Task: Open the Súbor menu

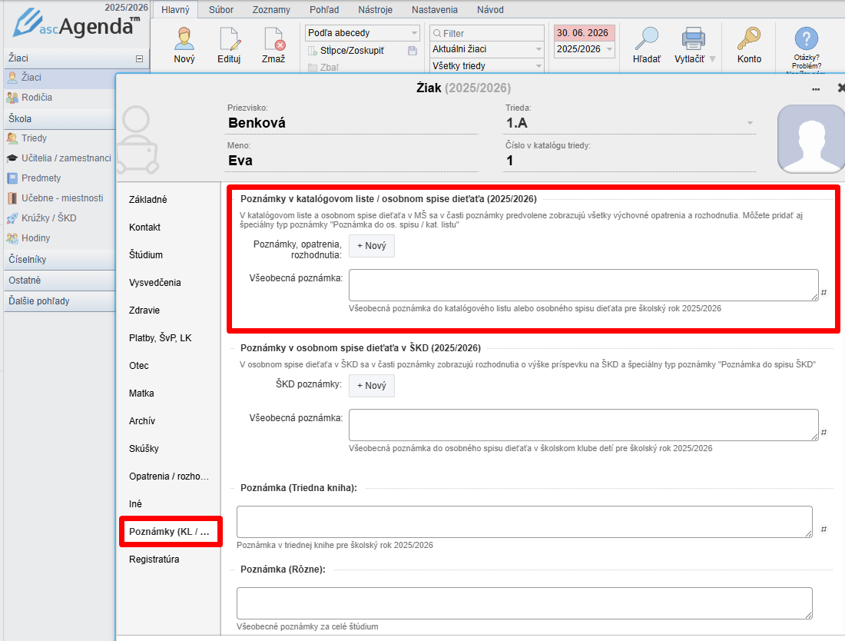Action: tap(221, 10)
